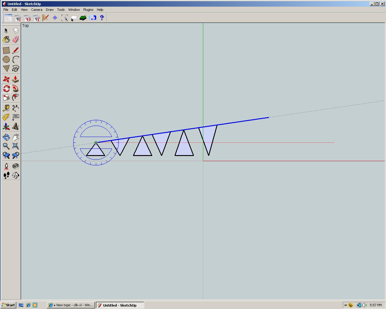Screen dimensions: 386x309
Task: Choose the 3D Text tool
Action: tap(15, 127)
